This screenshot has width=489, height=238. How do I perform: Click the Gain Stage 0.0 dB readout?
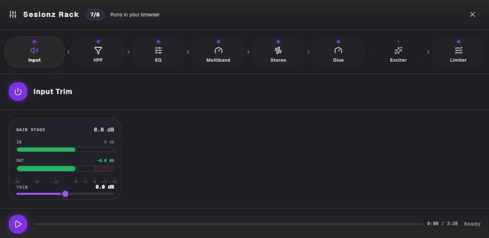pyautogui.click(x=104, y=130)
